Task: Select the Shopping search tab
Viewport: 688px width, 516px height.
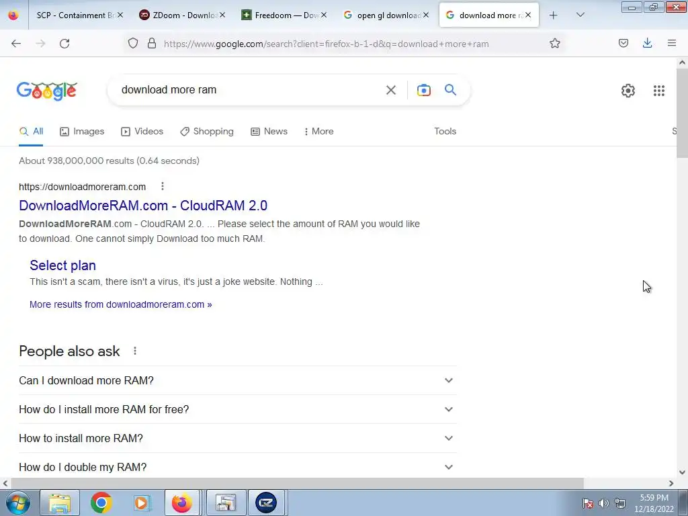Action: click(x=207, y=131)
